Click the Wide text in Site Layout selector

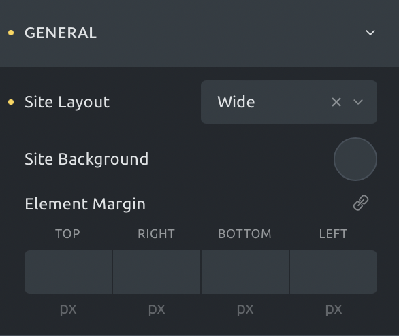coord(236,102)
